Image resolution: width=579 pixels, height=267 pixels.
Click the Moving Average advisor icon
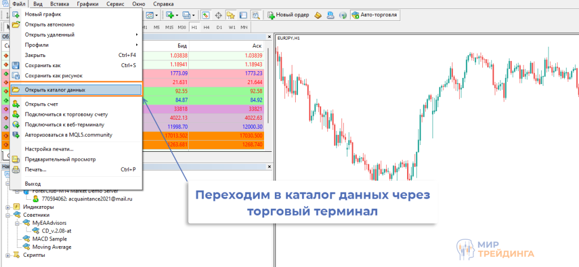coord(27,247)
